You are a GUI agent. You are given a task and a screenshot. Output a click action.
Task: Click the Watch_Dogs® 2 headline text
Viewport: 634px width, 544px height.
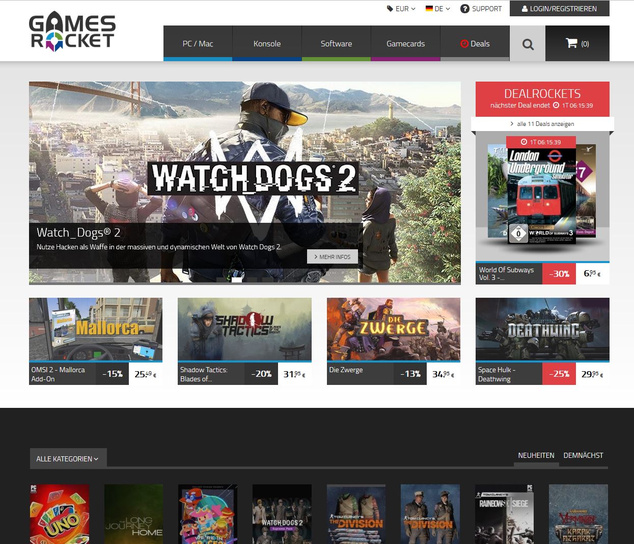[78, 232]
